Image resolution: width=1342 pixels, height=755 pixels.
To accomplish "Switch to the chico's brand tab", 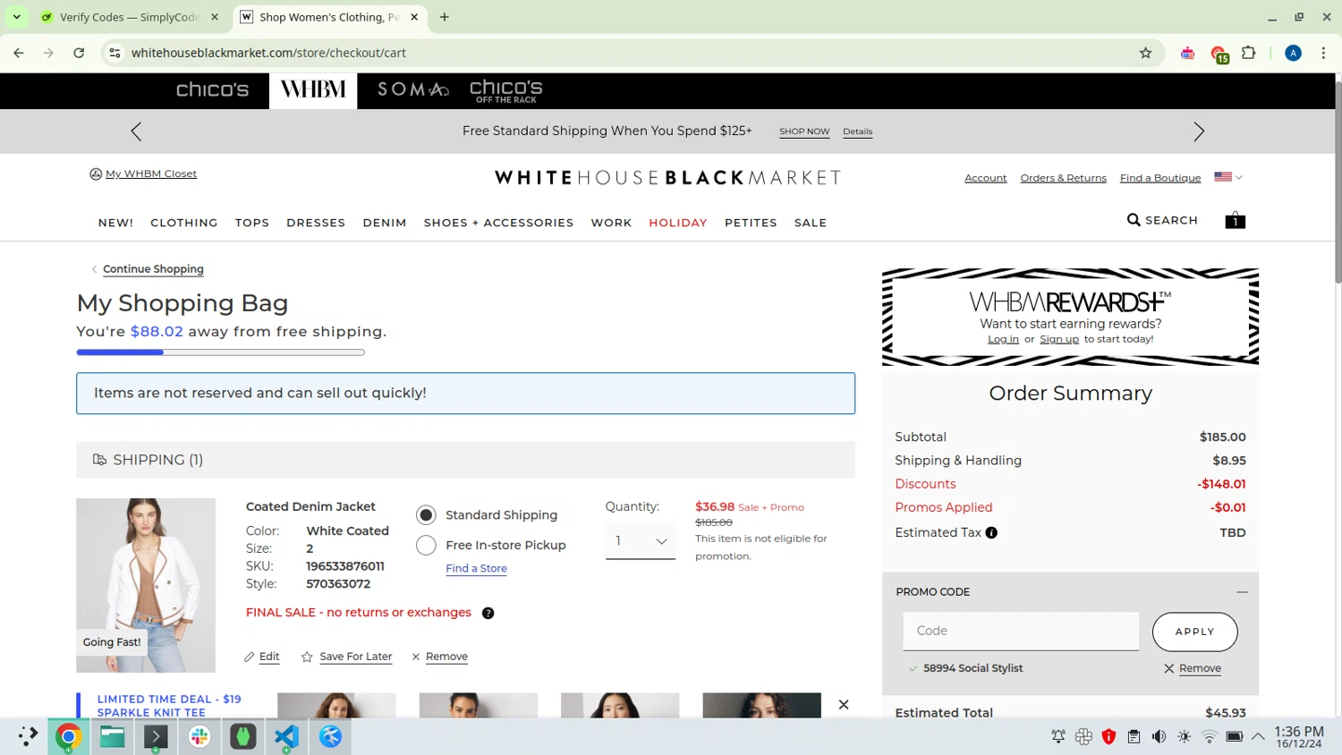I will pyautogui.click(x=212, y=89).
